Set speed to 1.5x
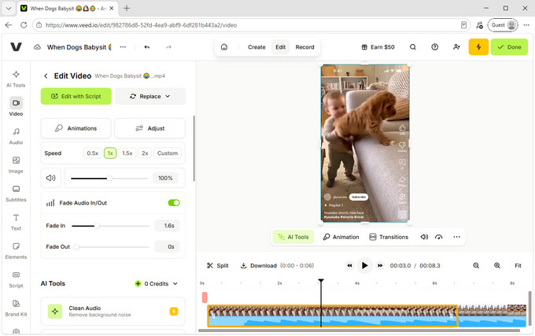 [x=127, y=153]
